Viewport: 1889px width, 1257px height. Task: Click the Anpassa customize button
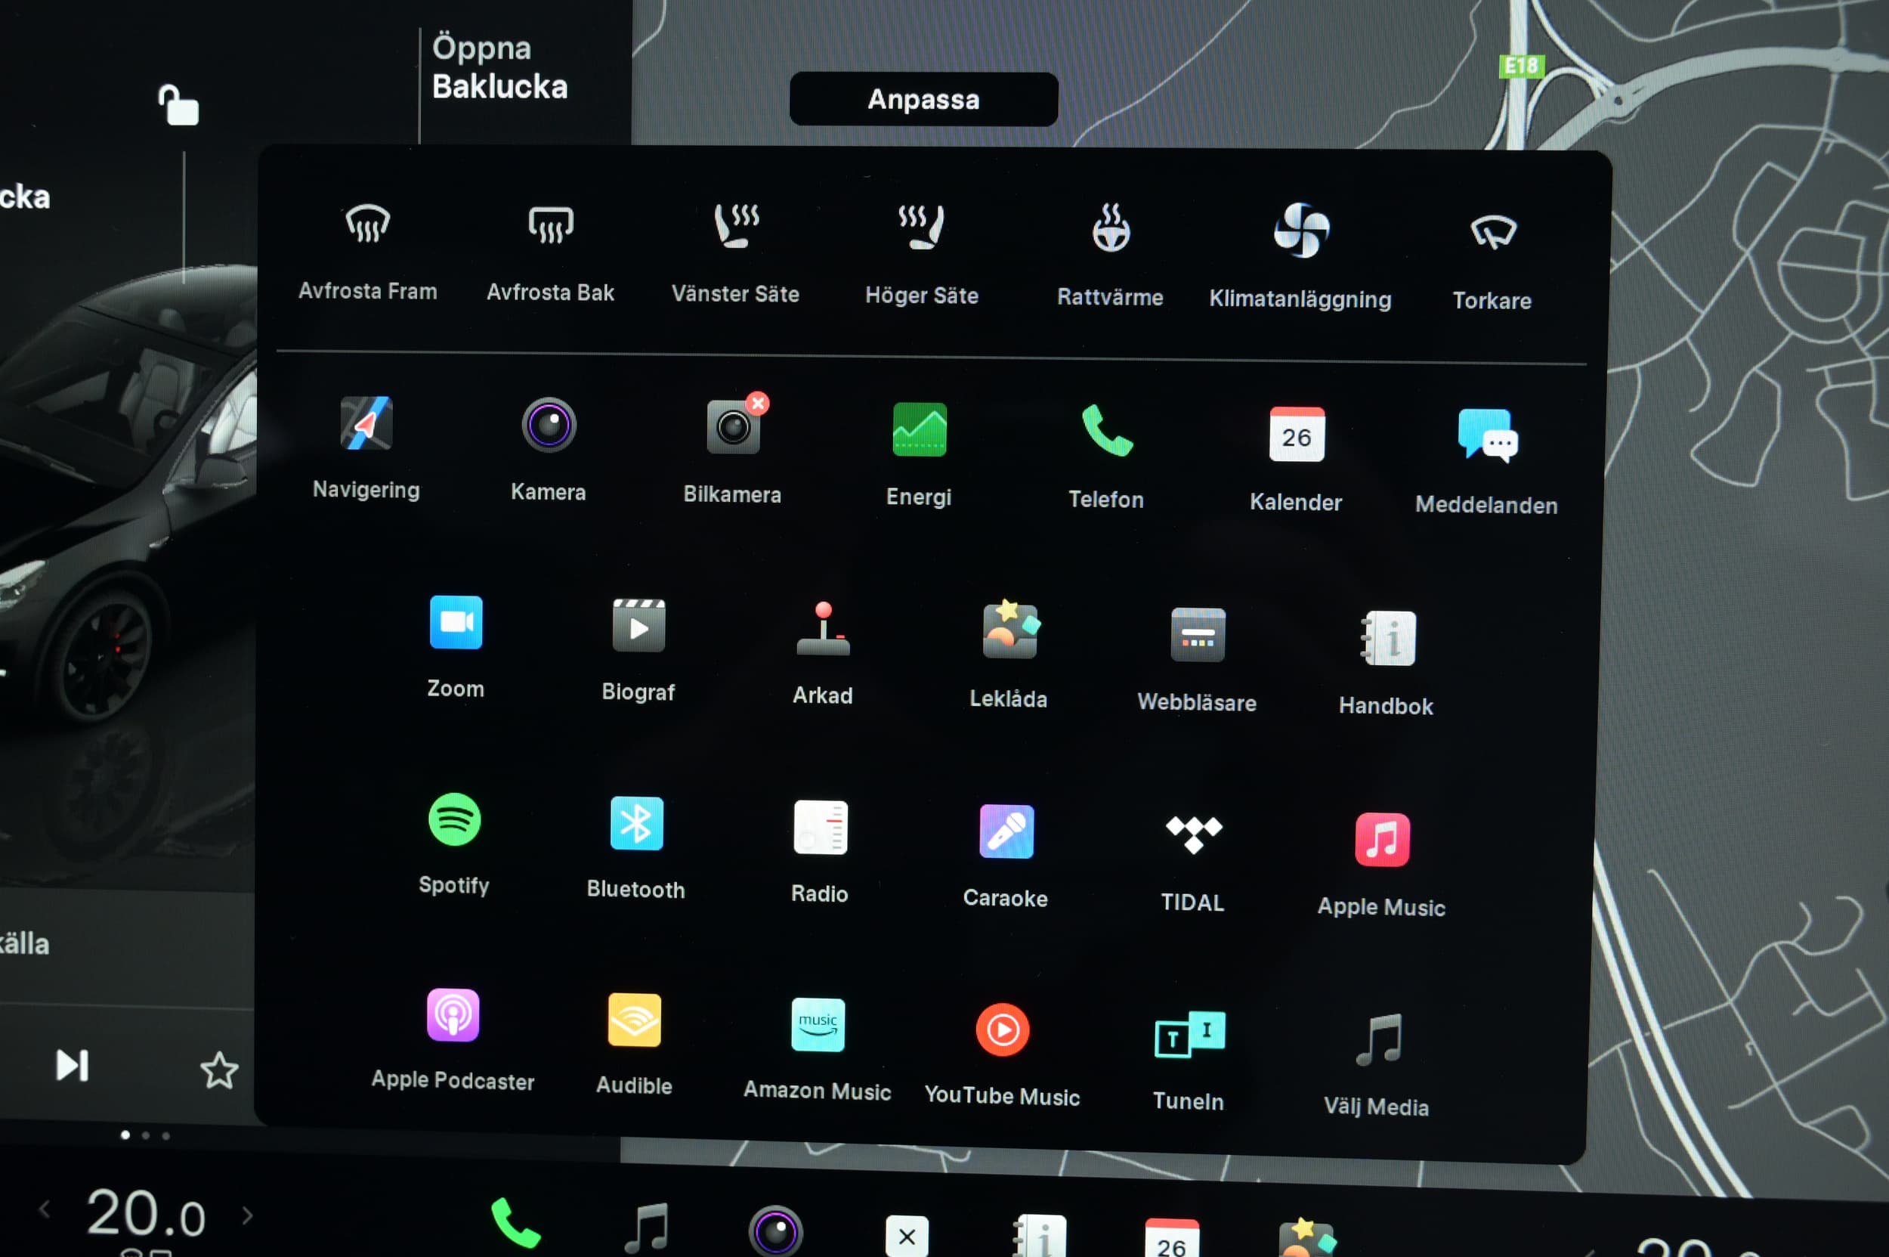pos(923,100)
